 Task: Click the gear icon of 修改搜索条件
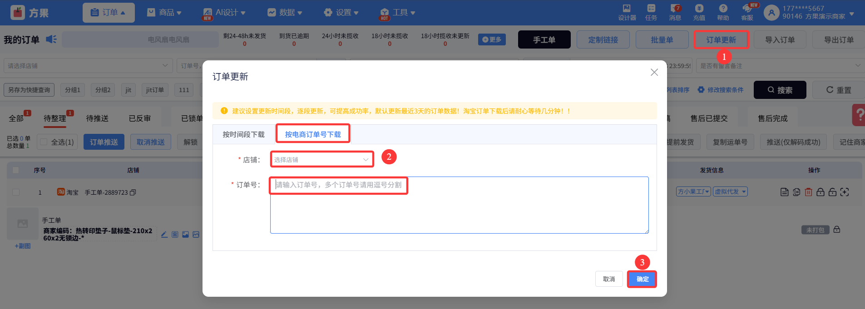pos(701,90)
